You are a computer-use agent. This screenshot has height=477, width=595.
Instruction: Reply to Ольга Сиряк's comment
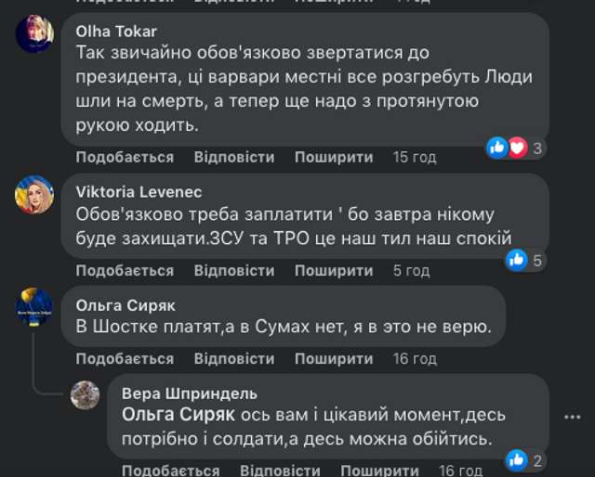[234, 359]
